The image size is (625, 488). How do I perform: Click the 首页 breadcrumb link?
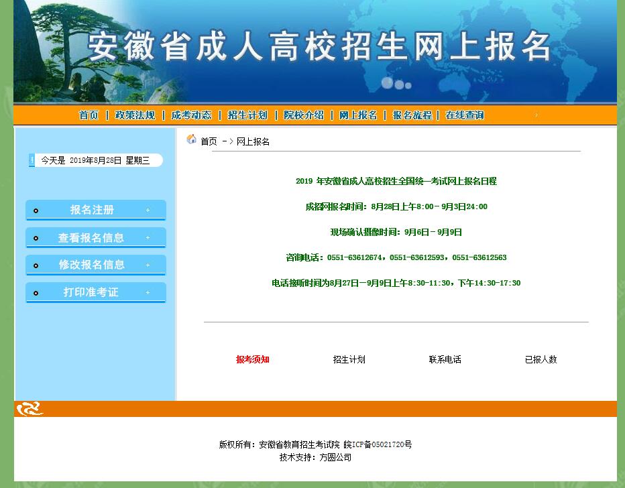(x=209, y=141)
